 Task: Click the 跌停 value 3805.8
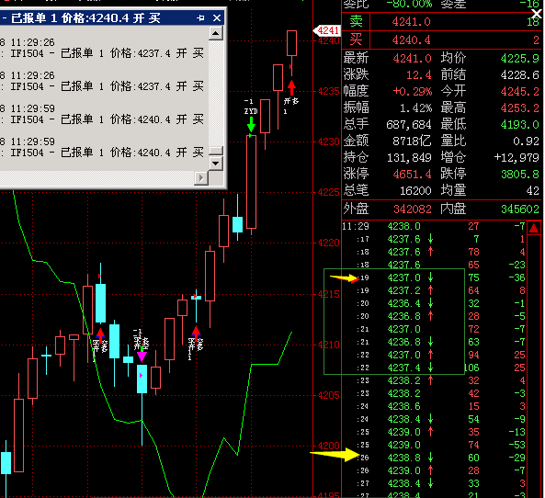[x=519, y=174]
